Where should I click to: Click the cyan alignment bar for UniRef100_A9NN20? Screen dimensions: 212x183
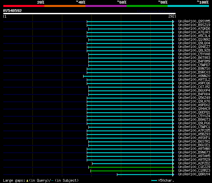128,76
